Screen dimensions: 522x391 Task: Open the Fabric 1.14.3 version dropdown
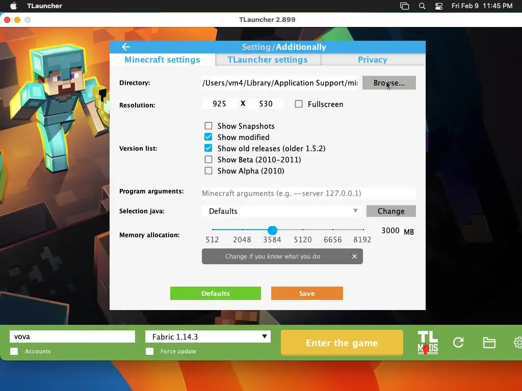click(x=208, y=337)
